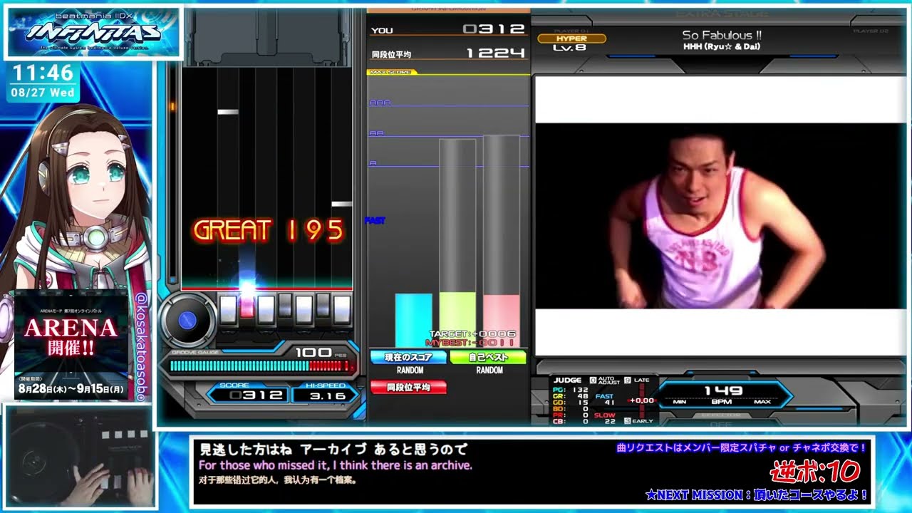This screenshot has width=912, height=513.
Task: Click the TARGET:+0006 text
Action: (472, 333)
